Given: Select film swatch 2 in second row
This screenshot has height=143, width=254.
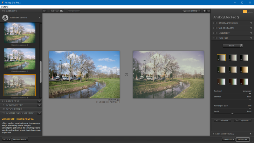Looking at the screenshot, I should pyautogui.click(x=233, y=70).
